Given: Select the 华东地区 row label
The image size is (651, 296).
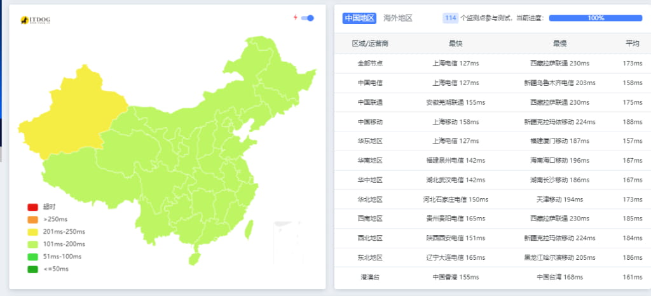Looking at the screenshot, I should [x=371, y=141].
